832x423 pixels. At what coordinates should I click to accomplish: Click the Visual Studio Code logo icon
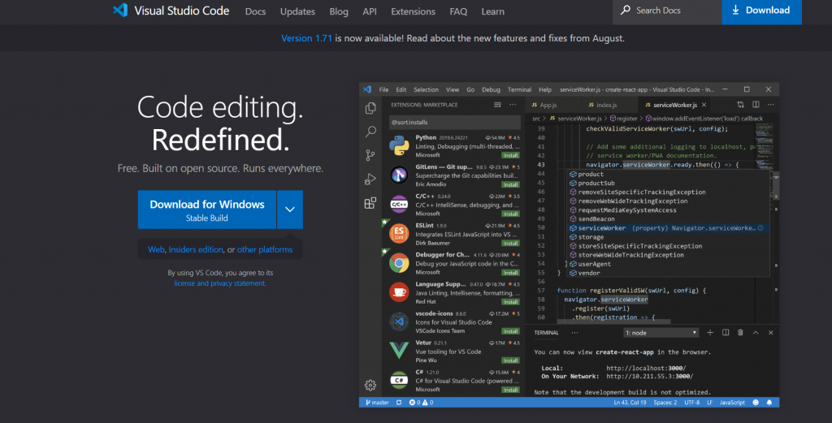pyautogui.click(x=120, y=10)
